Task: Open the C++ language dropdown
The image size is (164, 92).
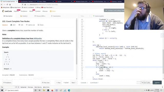Action: click(x=85, y=16)
